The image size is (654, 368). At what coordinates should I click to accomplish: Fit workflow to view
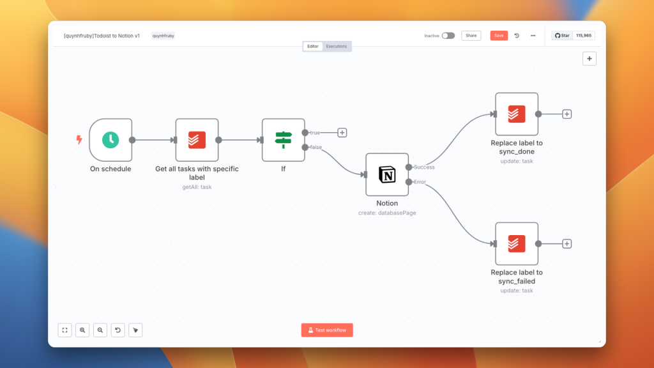pyautogui.click(x=65, y=330)
